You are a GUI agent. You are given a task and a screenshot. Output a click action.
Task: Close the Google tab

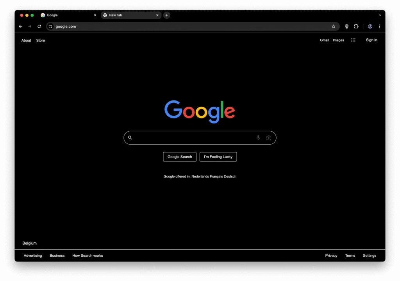coord(95,15)
